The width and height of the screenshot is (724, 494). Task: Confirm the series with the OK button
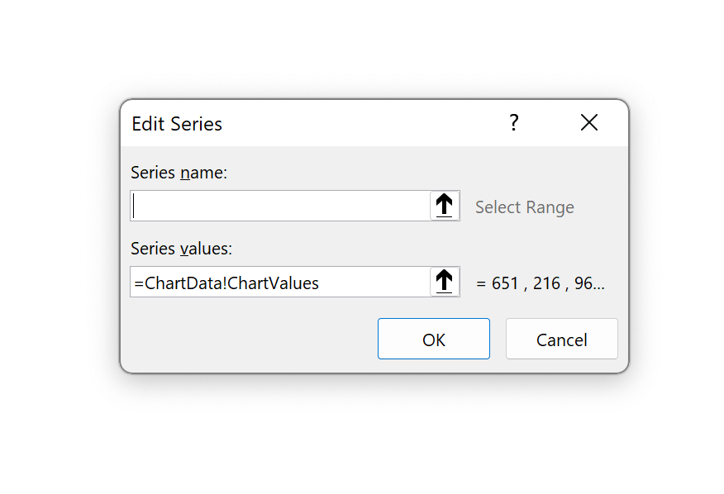(433, 339)
